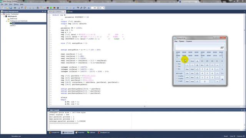Collapse the Oscillograms folder node
Viewport: 246px width, 138px height.
7,21
